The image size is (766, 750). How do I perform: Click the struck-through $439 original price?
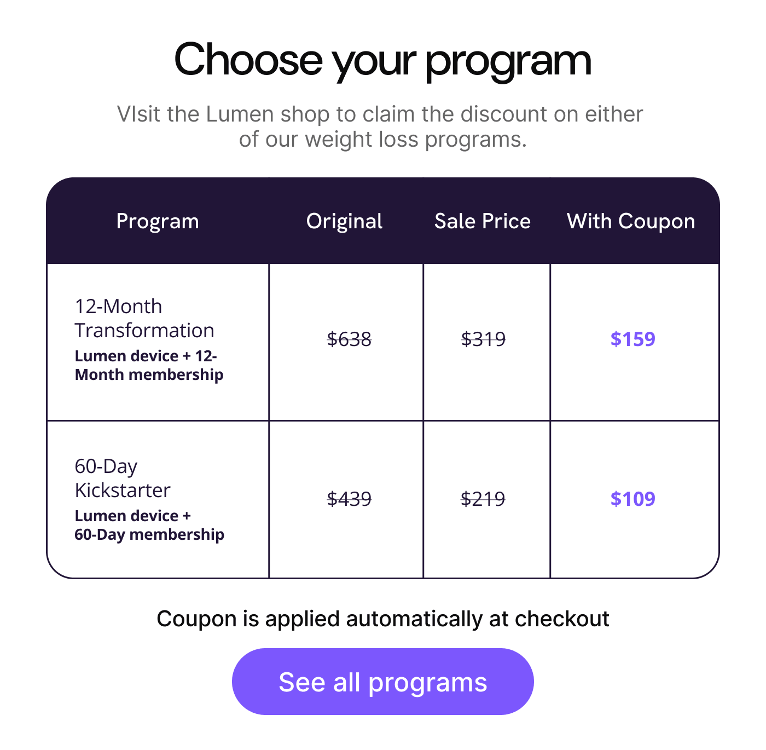click(x=349, y=499)
